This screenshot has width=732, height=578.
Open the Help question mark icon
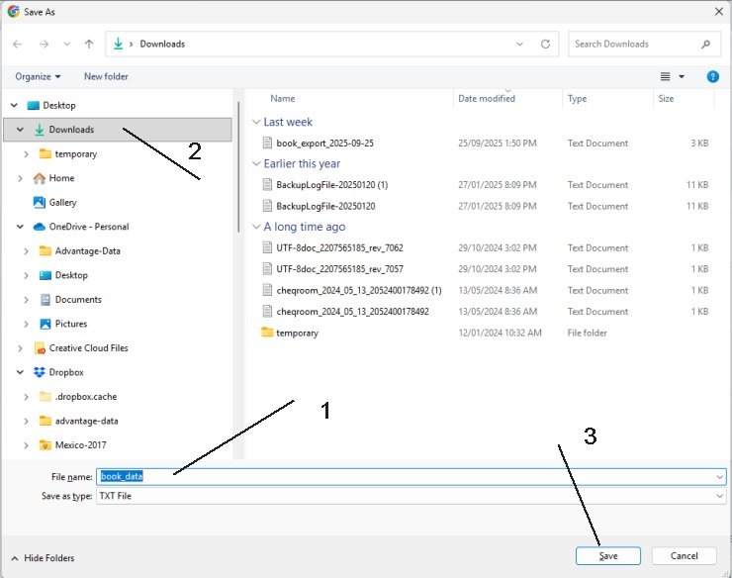(712, 76)
